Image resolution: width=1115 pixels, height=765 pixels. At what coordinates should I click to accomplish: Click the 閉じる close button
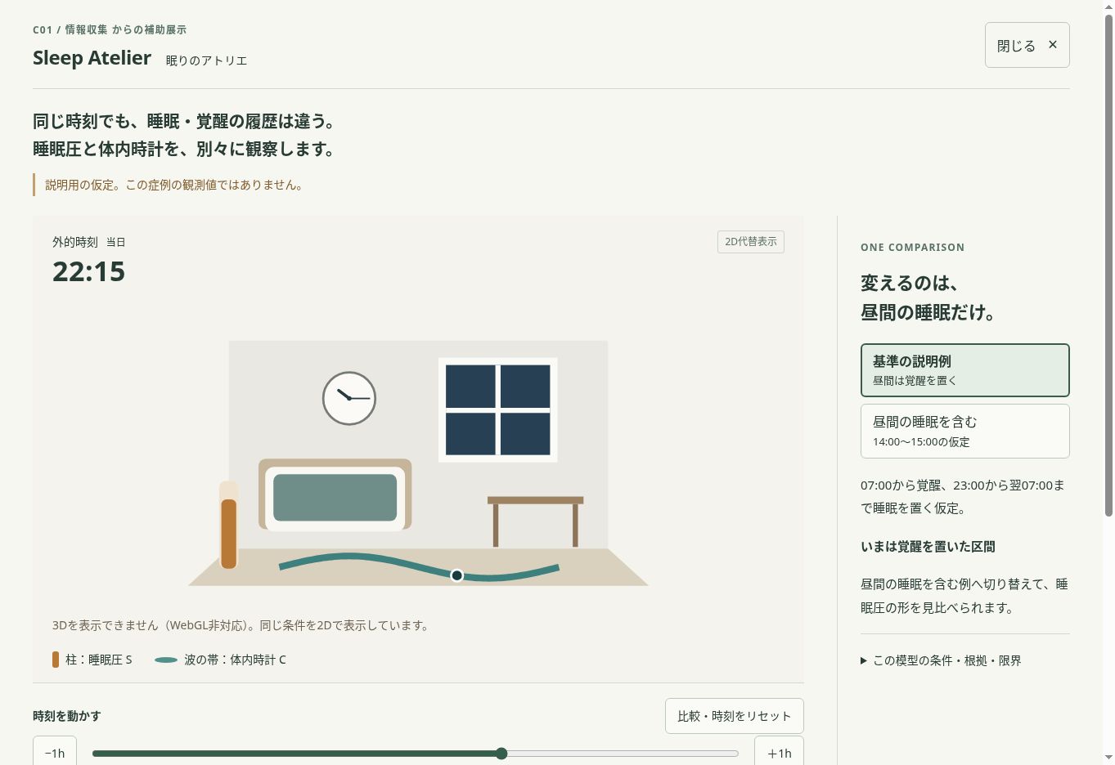click(x=1027, y=45)
